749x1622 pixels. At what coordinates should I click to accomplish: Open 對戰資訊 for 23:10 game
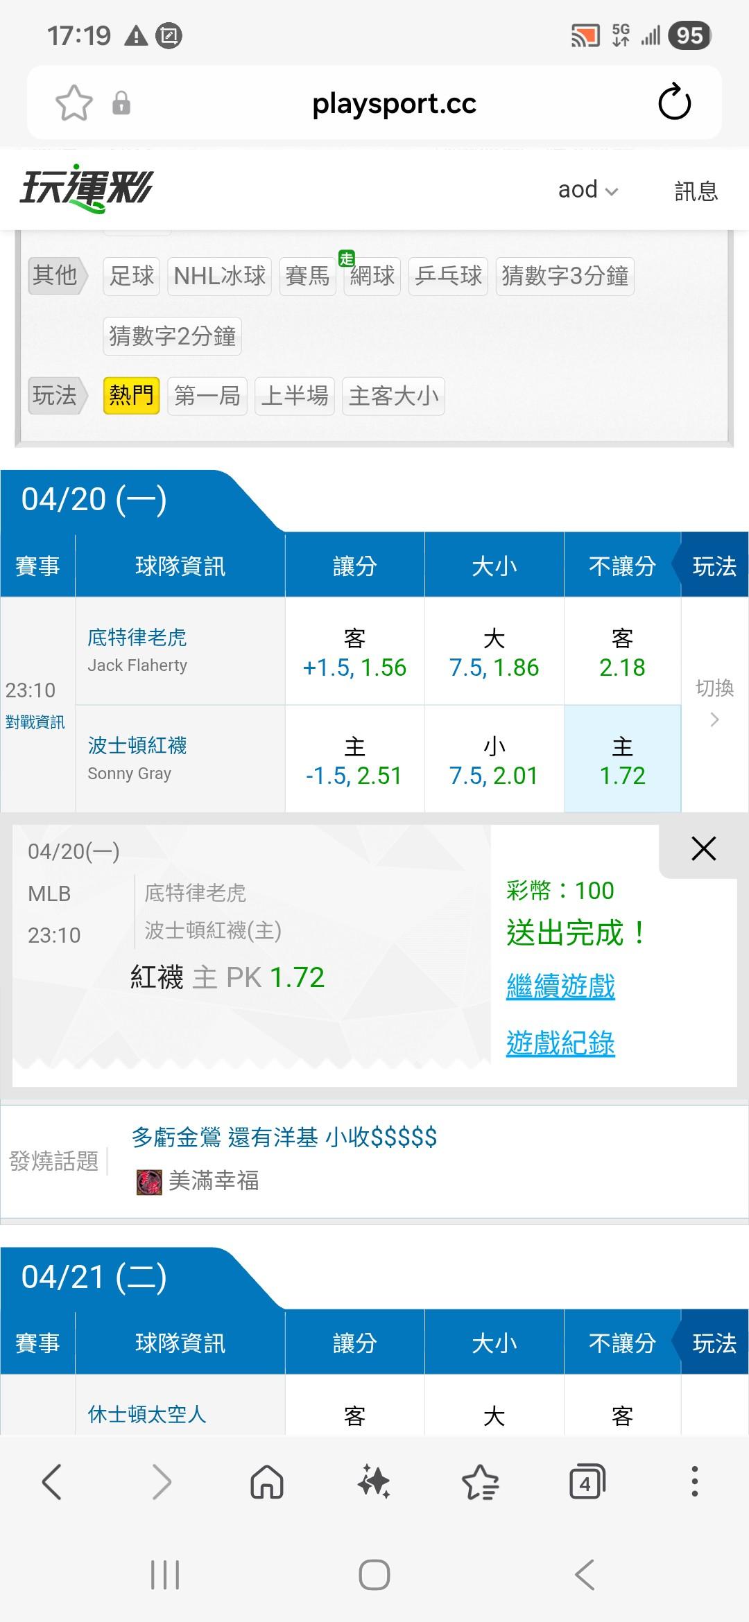point(35,722)
